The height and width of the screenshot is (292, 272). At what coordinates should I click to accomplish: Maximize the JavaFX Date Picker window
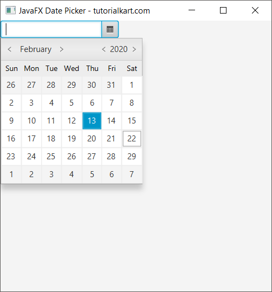pyautogui.click(x=223, y=10)
